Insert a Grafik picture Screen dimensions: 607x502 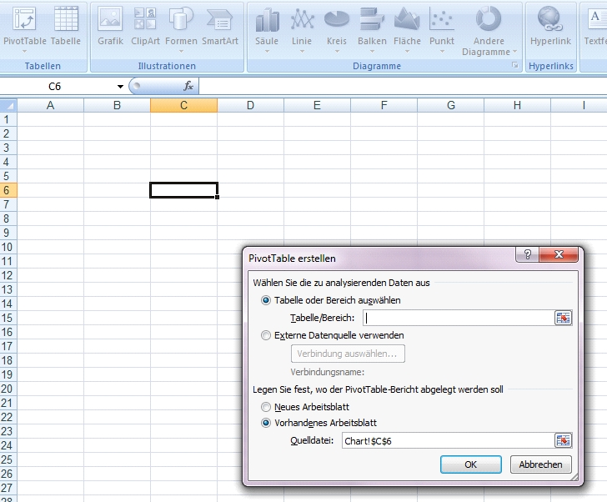[x=110, y=28]
